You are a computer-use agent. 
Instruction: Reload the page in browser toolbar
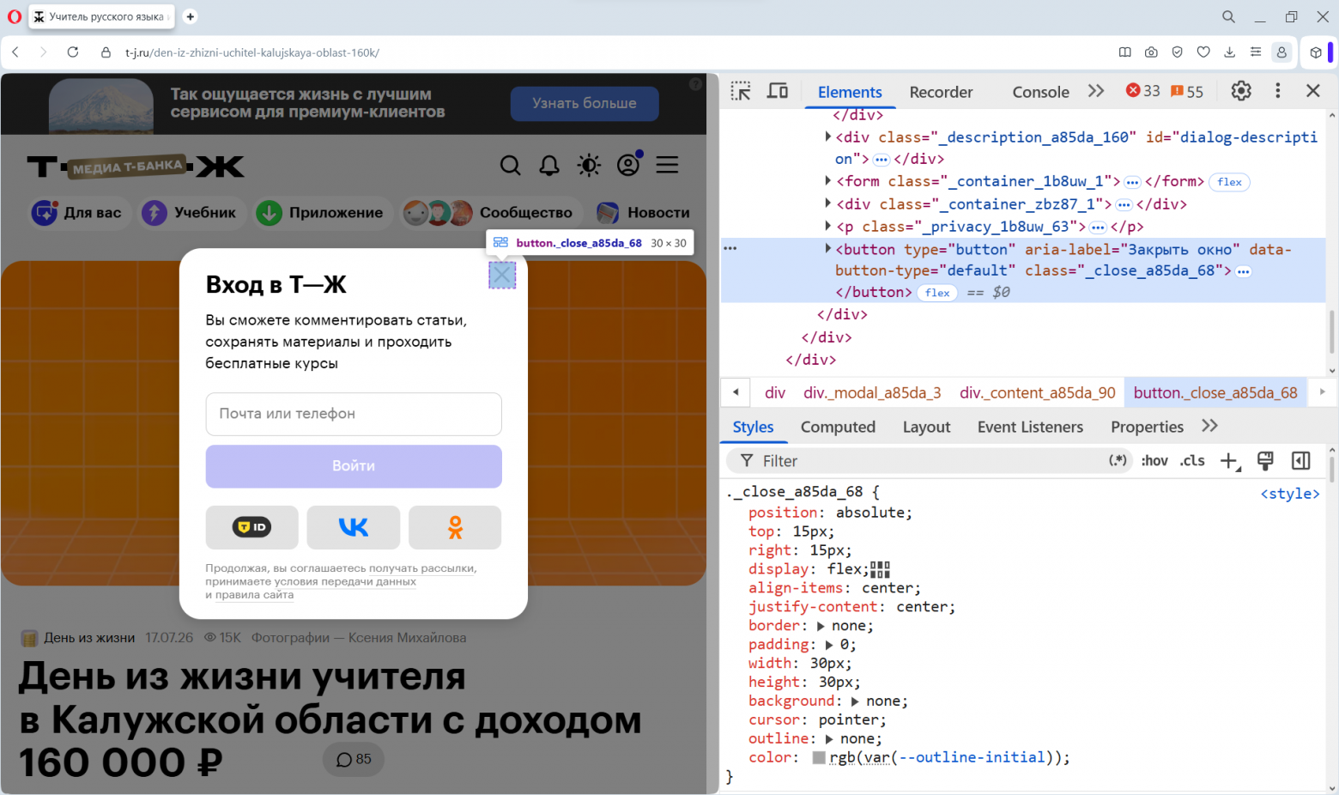pyautogui.click(x=73, y=52)
